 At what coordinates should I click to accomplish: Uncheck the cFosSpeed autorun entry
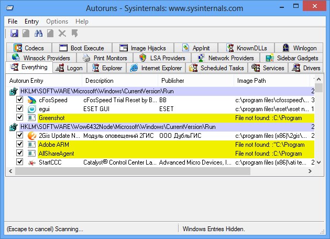(x=20, y=100)
